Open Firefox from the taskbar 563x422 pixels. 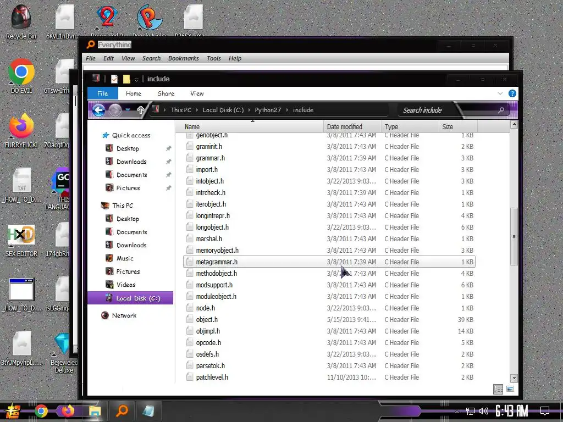pyautogui.click(x=68, y=411)
